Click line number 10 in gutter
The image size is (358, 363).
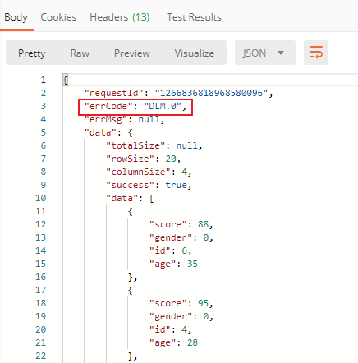[x=41, y=198]
